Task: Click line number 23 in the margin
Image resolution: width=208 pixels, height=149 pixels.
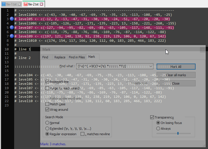Action: 7,105
